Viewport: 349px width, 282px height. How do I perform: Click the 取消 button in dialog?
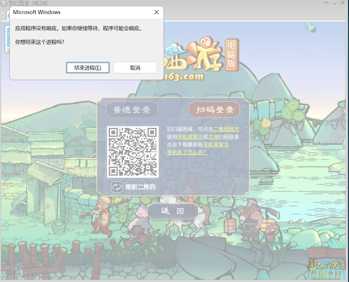[135, 68]
